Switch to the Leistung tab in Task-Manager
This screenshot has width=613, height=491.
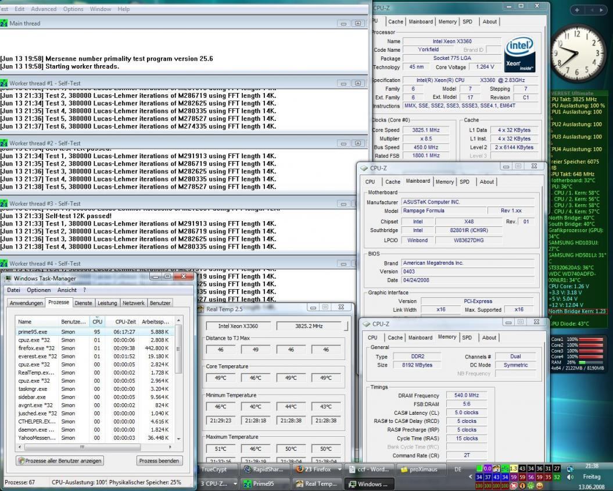point(107,303)
